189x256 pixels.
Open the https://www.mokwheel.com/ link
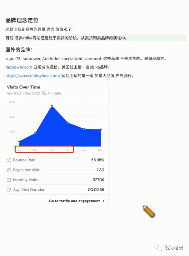tap(33, 76)
